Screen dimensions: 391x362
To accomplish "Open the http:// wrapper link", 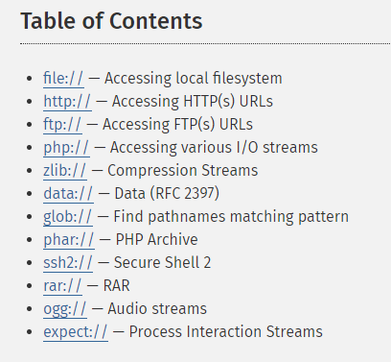I will coord(67,102).
